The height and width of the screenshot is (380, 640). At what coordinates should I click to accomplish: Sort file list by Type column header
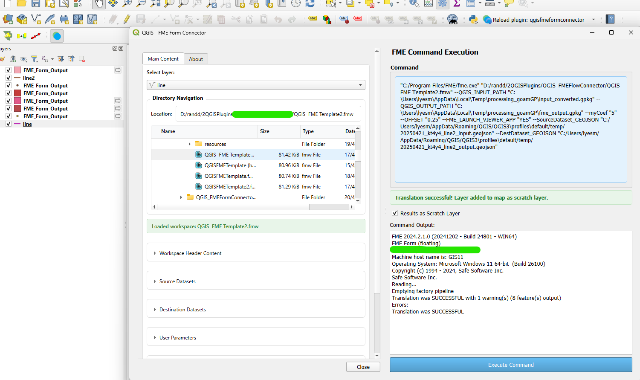(321, 131)
